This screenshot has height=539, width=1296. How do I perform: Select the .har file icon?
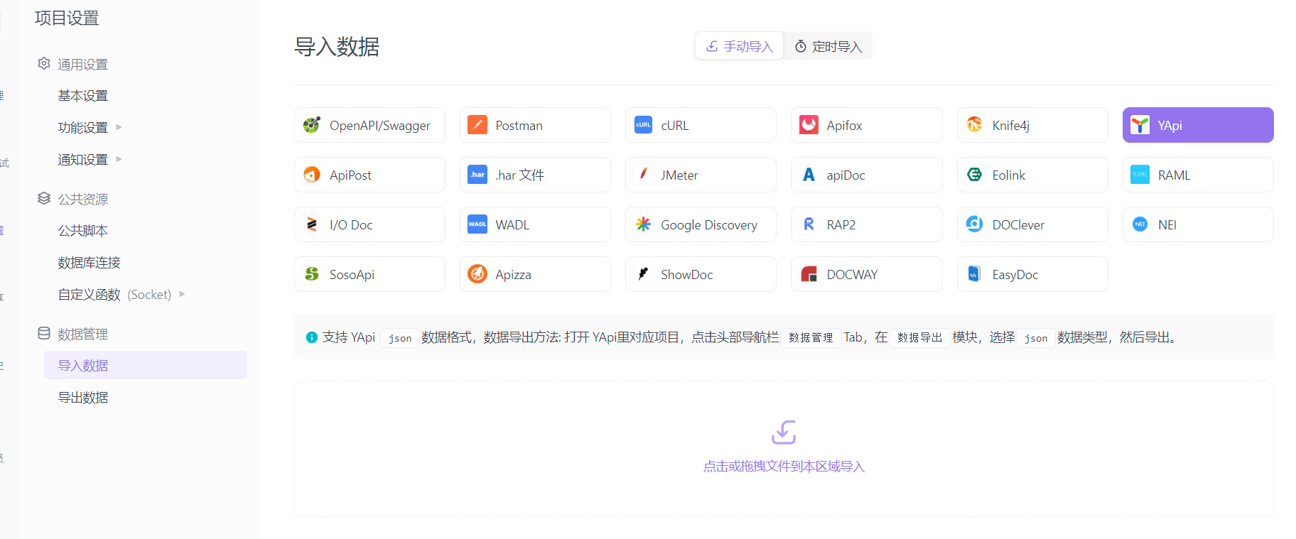click(477, 175)
